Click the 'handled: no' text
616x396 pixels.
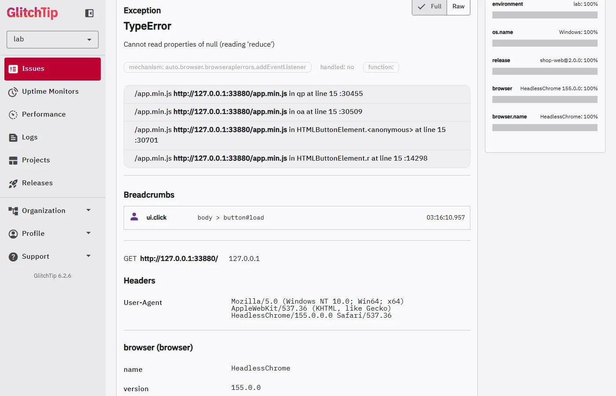(337, 67)
